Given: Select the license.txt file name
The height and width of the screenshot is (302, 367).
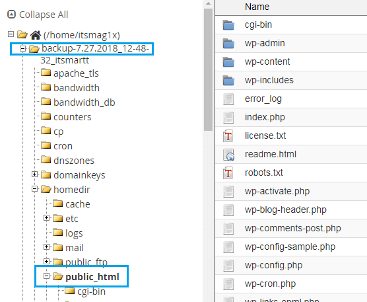Looking at the screenshot, I should tap(265, 136).
